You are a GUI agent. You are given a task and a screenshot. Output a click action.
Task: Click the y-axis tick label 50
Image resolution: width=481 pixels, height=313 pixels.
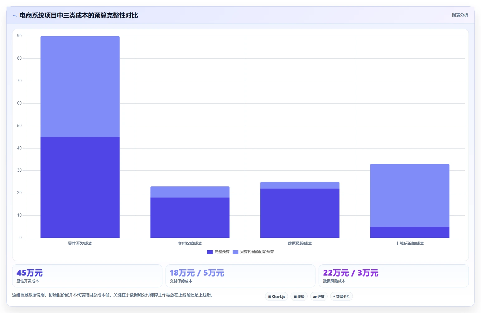pyautogui.click(x=19, y=126)
